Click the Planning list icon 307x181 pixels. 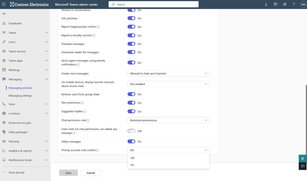click(x=4, y=141)
